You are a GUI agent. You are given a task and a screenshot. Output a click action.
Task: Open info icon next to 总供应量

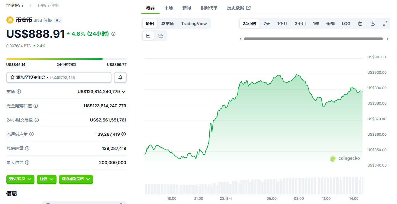(27, 148)
